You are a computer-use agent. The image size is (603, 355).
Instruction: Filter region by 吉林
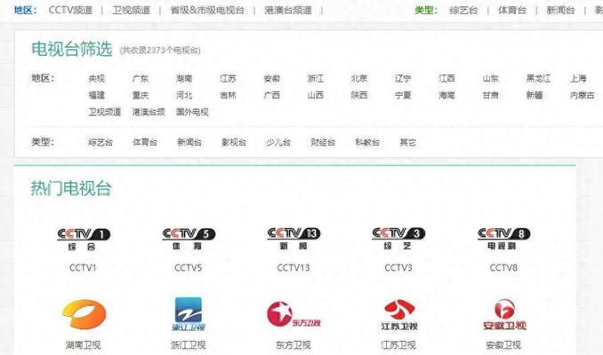(x=228, y=95)
